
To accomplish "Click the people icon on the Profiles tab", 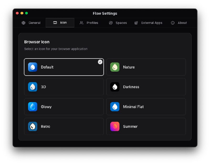I will coord(81,23).
